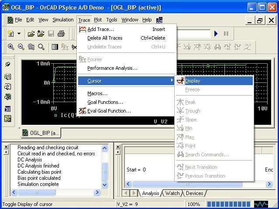Viewport: 279px width, 209px height.
Task: Click the blue arrow list sidebar icon
Action: tap(8, 109)
